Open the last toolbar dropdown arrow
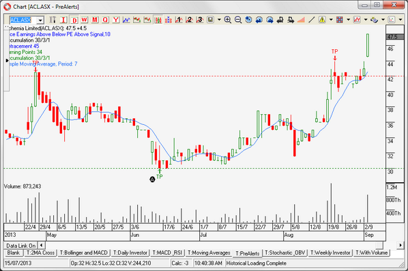This screenshot has width=408, height=271. pos(400,20)
